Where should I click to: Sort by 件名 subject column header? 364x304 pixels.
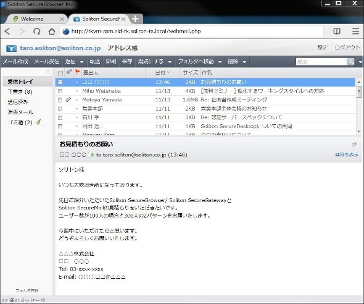(x=207, y=72)
